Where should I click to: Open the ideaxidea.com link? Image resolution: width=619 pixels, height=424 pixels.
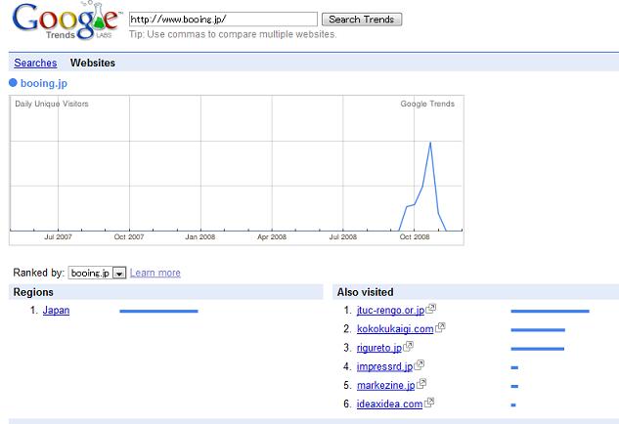click(389, 403)
